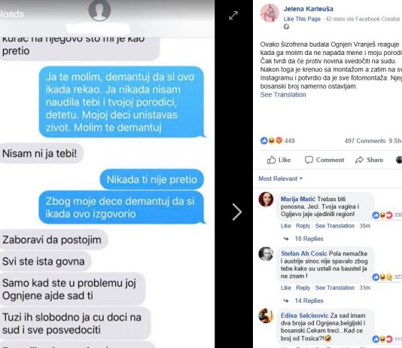Open Jelena Karleuša page name link
The image size is (402, 348).
pos(309,9)
